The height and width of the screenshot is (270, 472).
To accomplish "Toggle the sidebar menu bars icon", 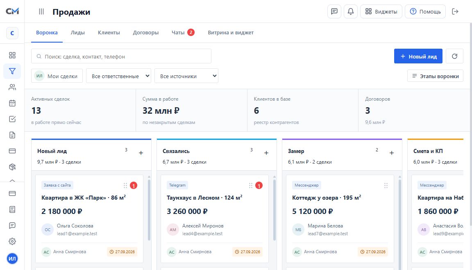I will coord(41,11).
